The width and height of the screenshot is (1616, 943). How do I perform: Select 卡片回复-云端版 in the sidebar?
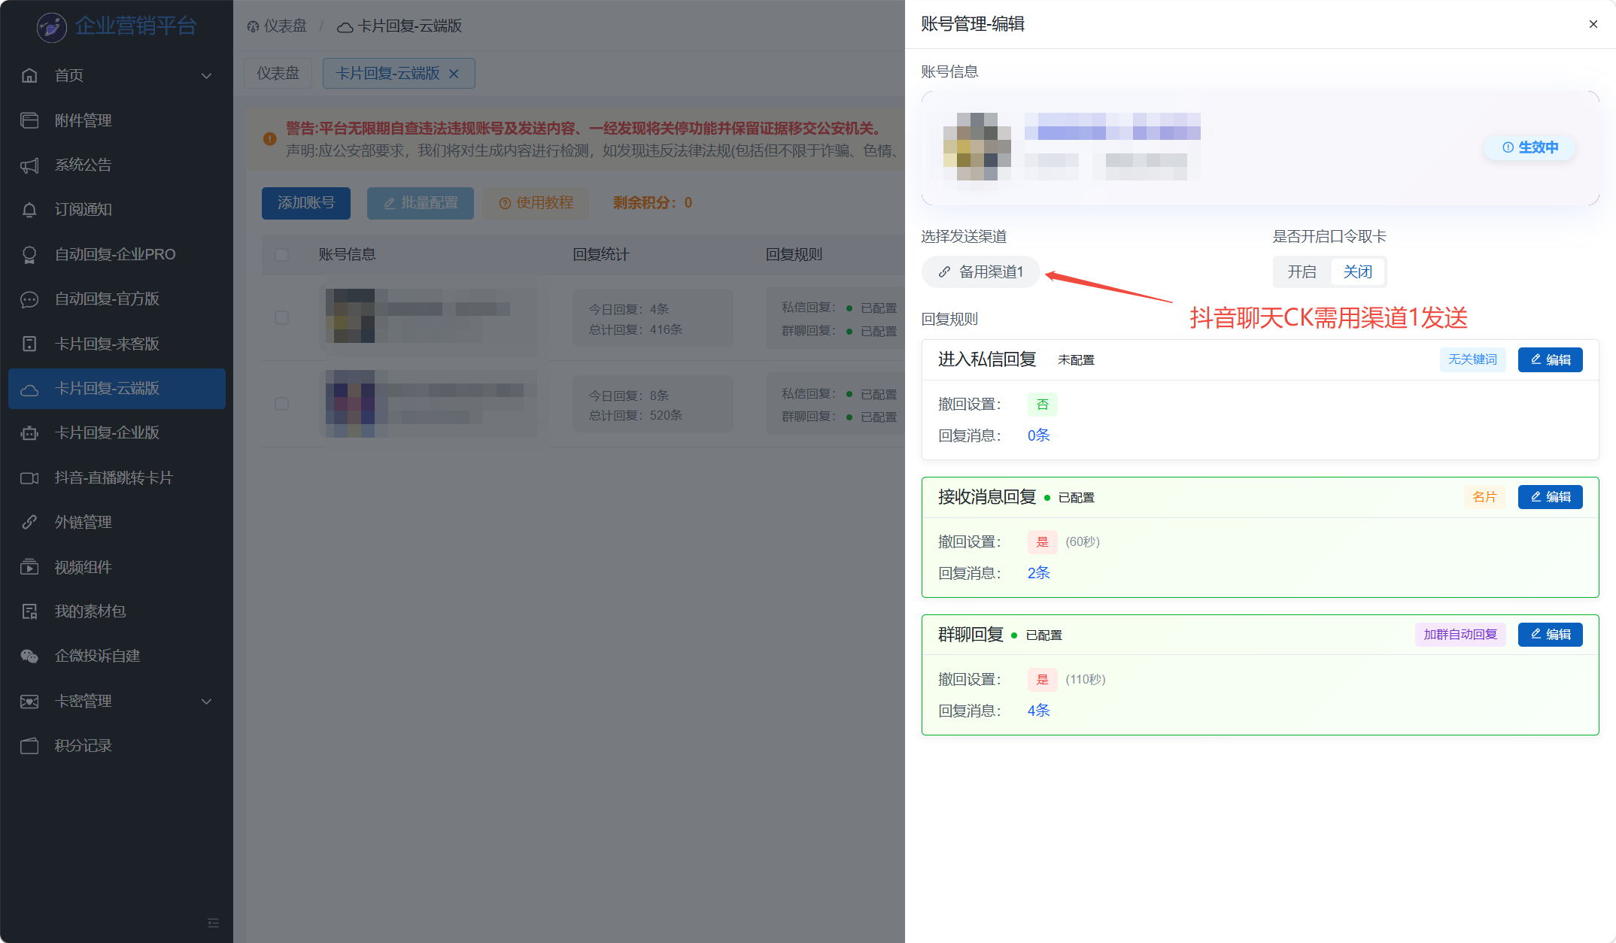(117, 388)
